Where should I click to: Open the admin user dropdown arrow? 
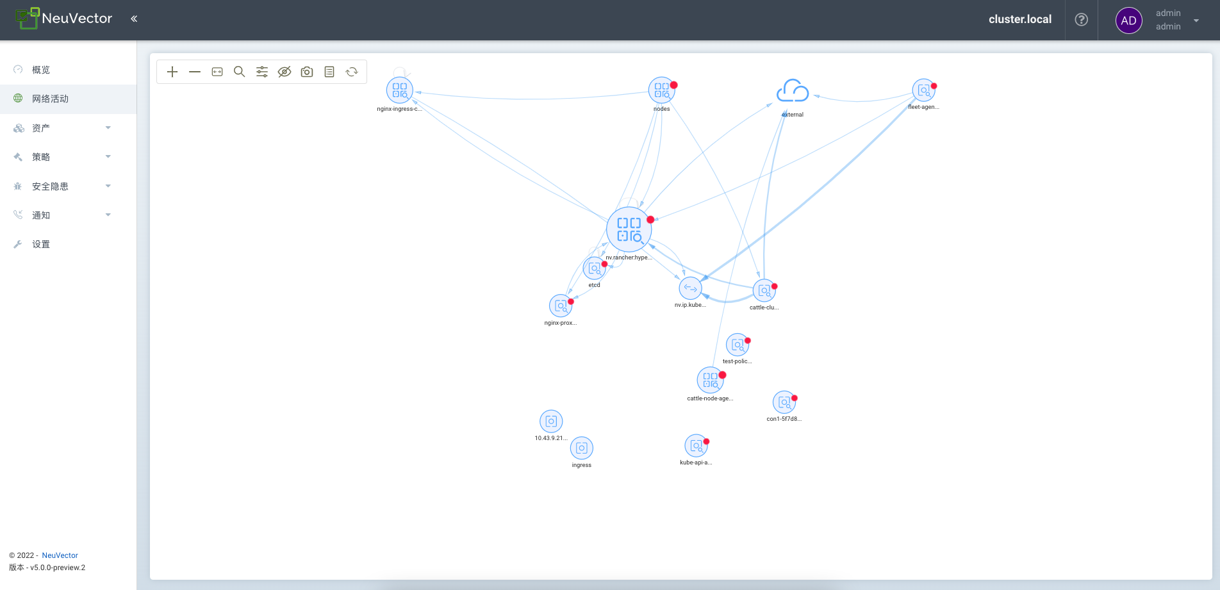[1196, 20]
